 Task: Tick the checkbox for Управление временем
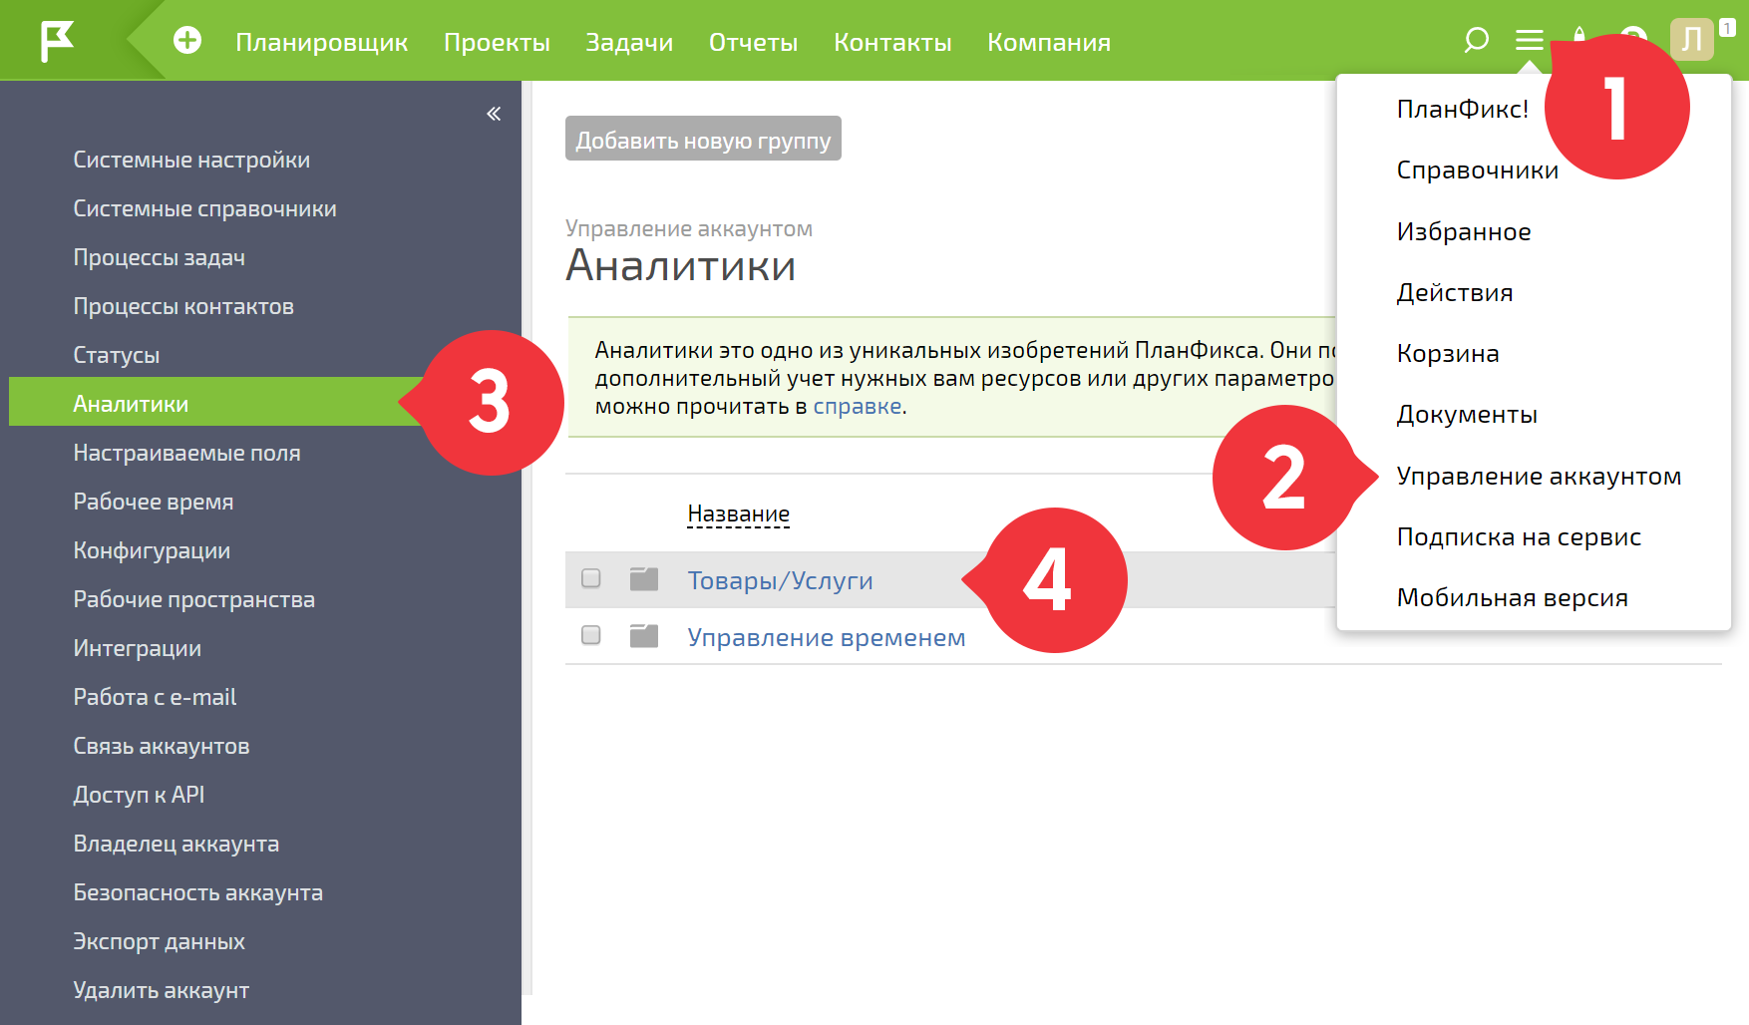point(591,635)
